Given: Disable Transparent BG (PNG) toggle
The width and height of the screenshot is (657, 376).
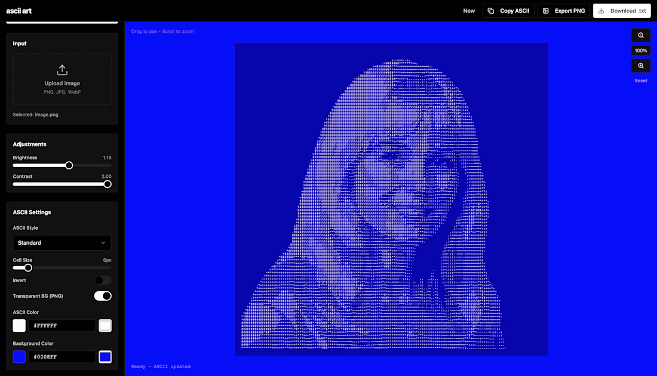Looking at the screenshot, I should pos(103,296).
